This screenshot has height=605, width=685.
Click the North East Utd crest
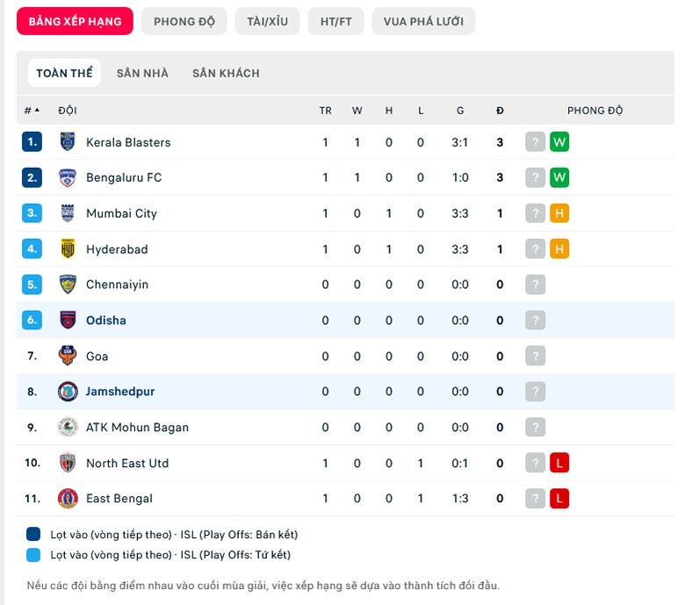(x=68, y=463)
